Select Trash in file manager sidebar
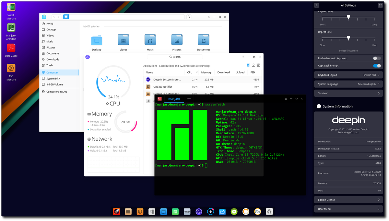Screen dimensions: 389x221 pyautogui.click(x=59, y=65)
